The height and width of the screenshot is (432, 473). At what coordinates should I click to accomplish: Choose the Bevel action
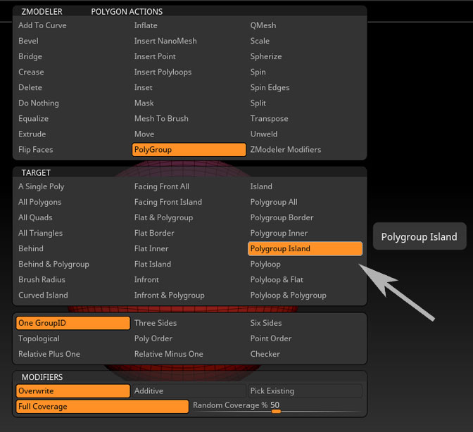(28, 41)
